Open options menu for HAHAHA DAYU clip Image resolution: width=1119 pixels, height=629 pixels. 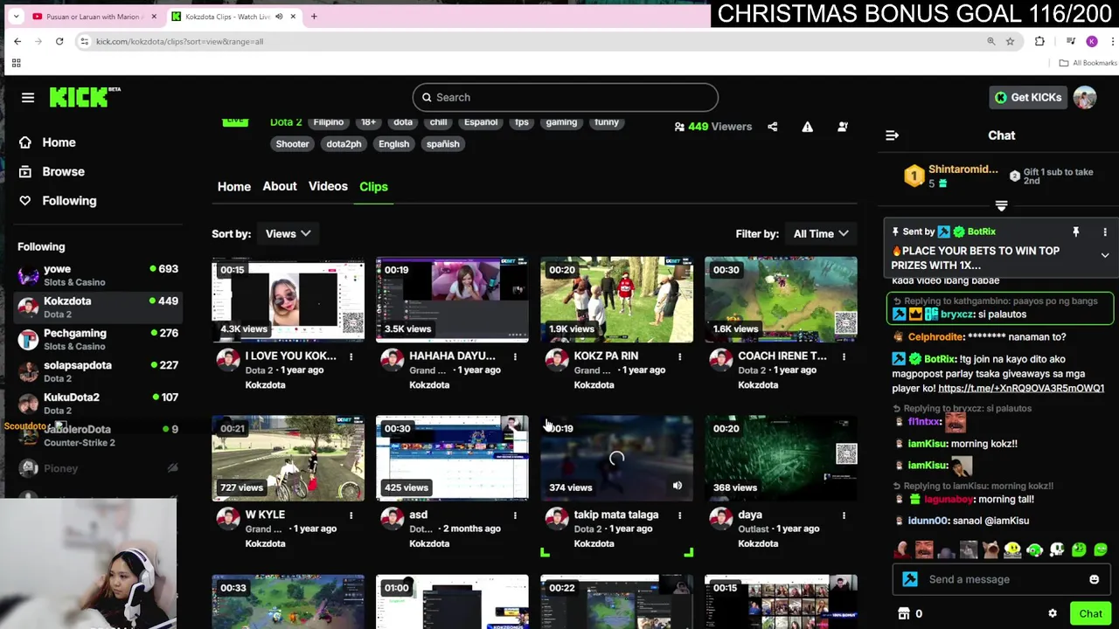pos(515,356)
